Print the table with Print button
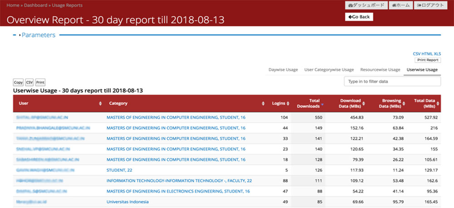This screenshot has width=454, height=208. tap(40, 82)
